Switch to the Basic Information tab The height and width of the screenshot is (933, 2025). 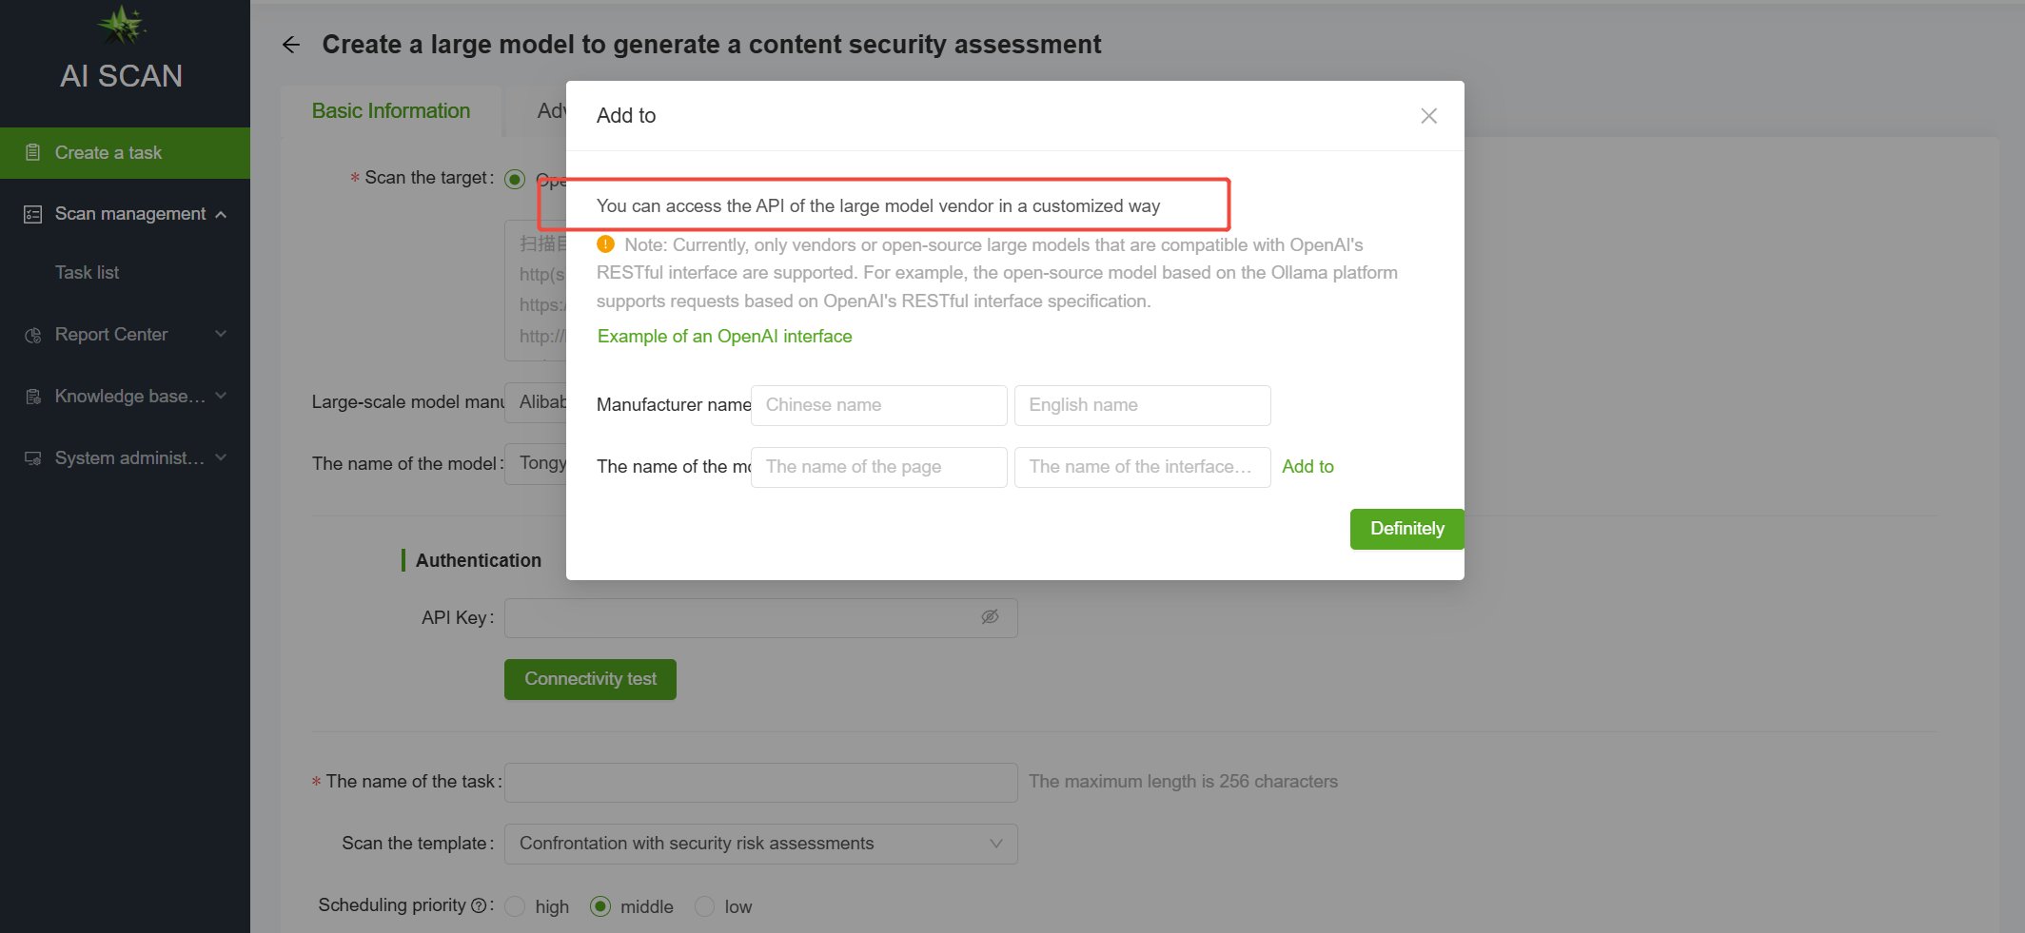pos(391,111)
